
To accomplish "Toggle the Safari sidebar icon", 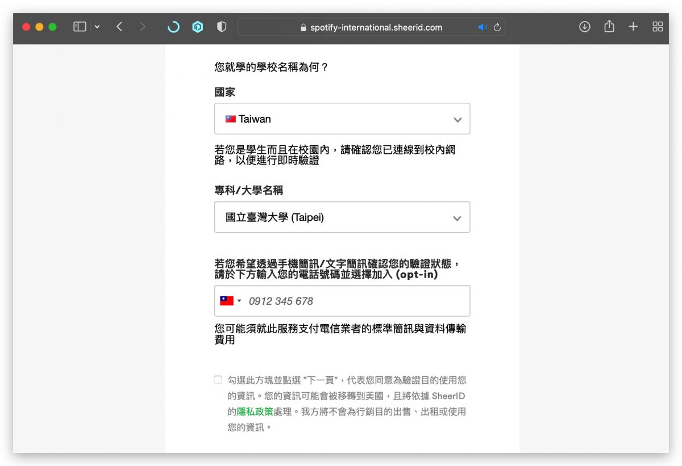I will click(x=80, y=27).
